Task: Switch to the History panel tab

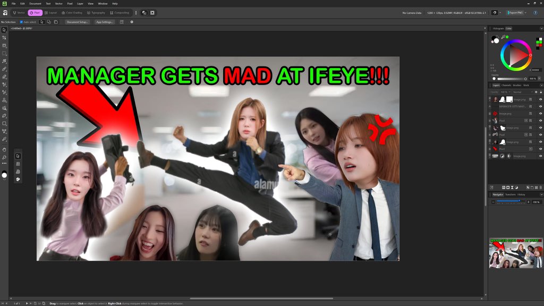Action: click(521, 194)
